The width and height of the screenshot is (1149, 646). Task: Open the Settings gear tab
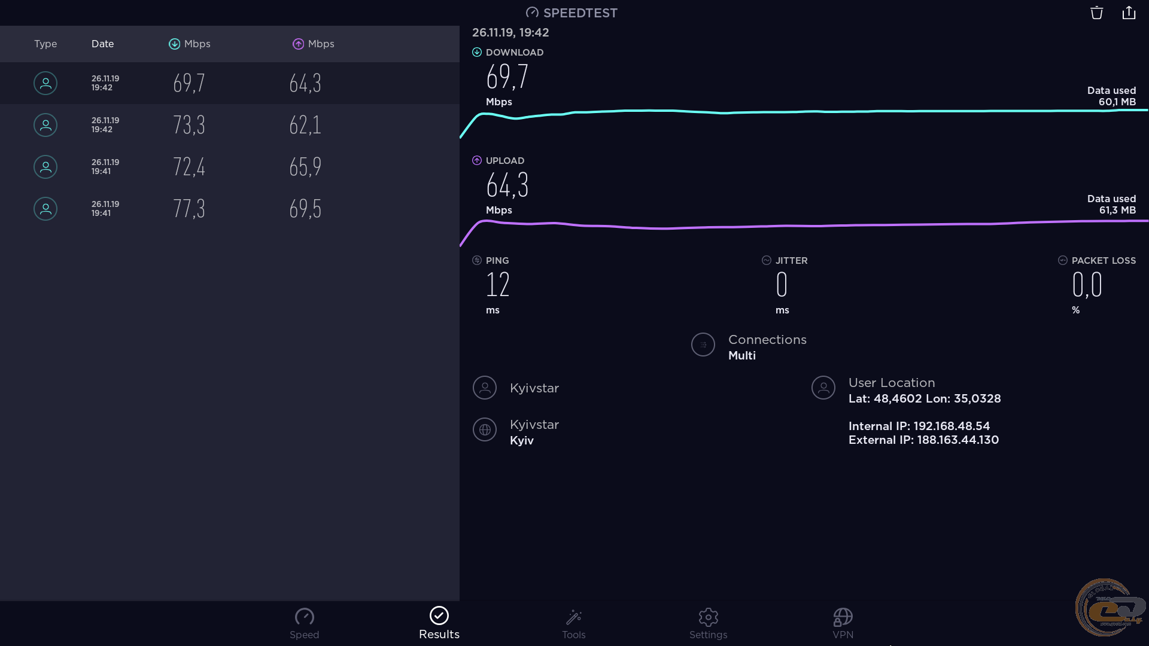(x=708, y=623)
